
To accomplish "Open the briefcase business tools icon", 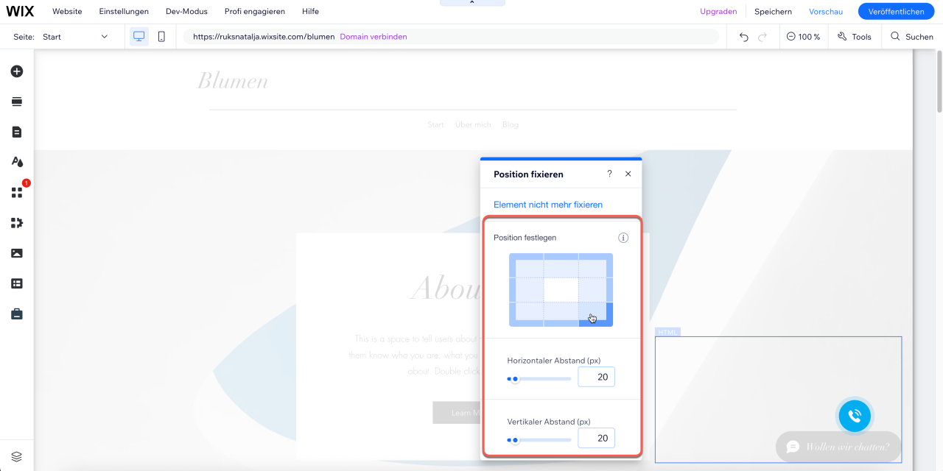I will point(17,314).
